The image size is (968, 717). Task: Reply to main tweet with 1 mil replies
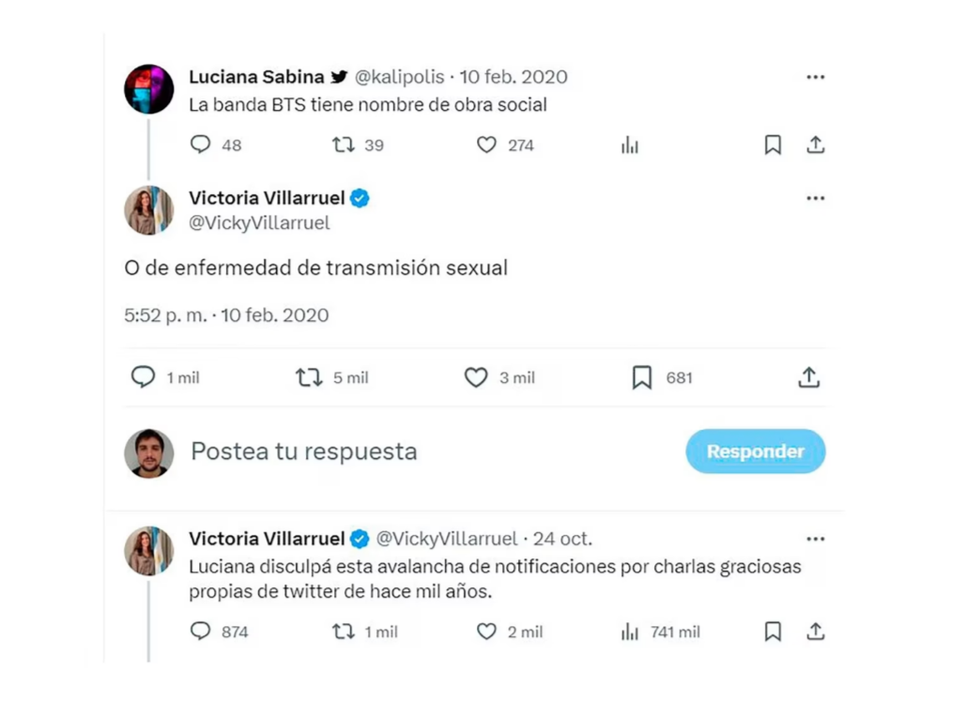[x=143, y=377]
